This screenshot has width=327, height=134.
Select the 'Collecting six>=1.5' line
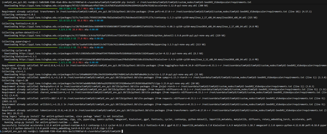14,71
